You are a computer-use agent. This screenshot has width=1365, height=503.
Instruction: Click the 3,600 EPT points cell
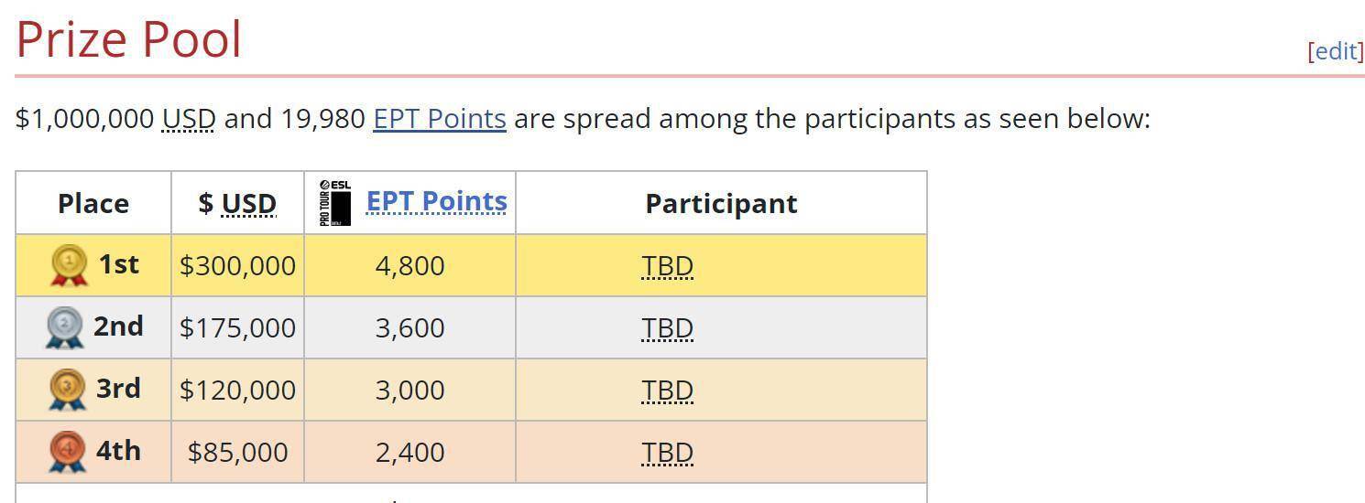pos(410,327)
